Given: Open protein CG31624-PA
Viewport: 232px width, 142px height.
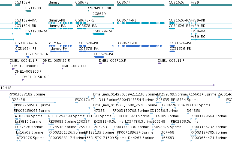Looking at the screenshot, I should 26,43.
